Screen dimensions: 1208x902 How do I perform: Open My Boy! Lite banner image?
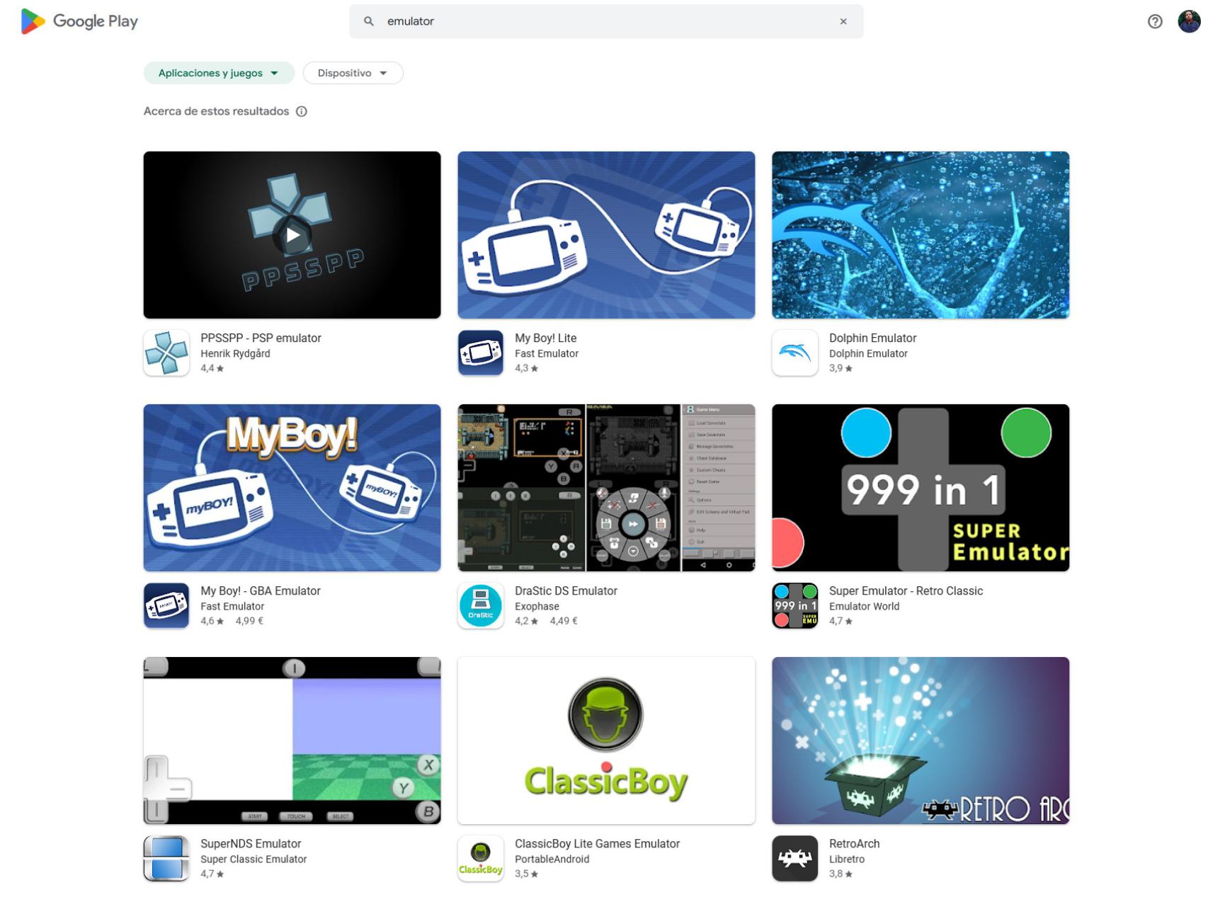click(x=606, y=235)
